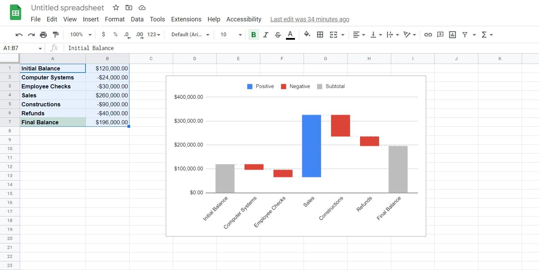Screen dimensions: 539x270
Task: Click the red Constructions chart bar
Action: pos(340,126)
